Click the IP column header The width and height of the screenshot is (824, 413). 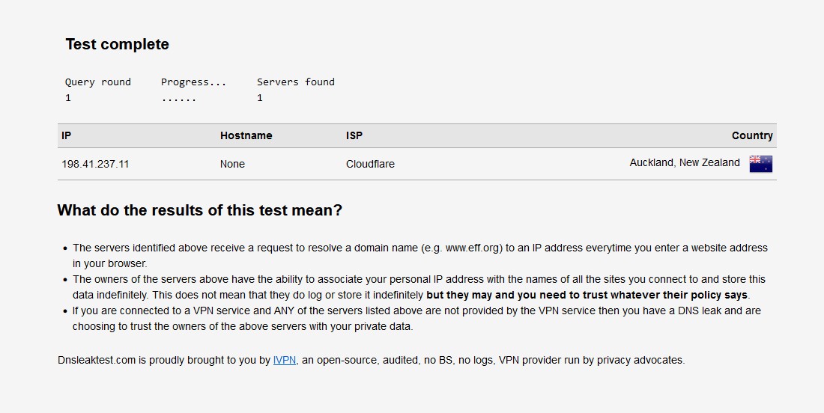pyautogui.click(x=66, y=135)
